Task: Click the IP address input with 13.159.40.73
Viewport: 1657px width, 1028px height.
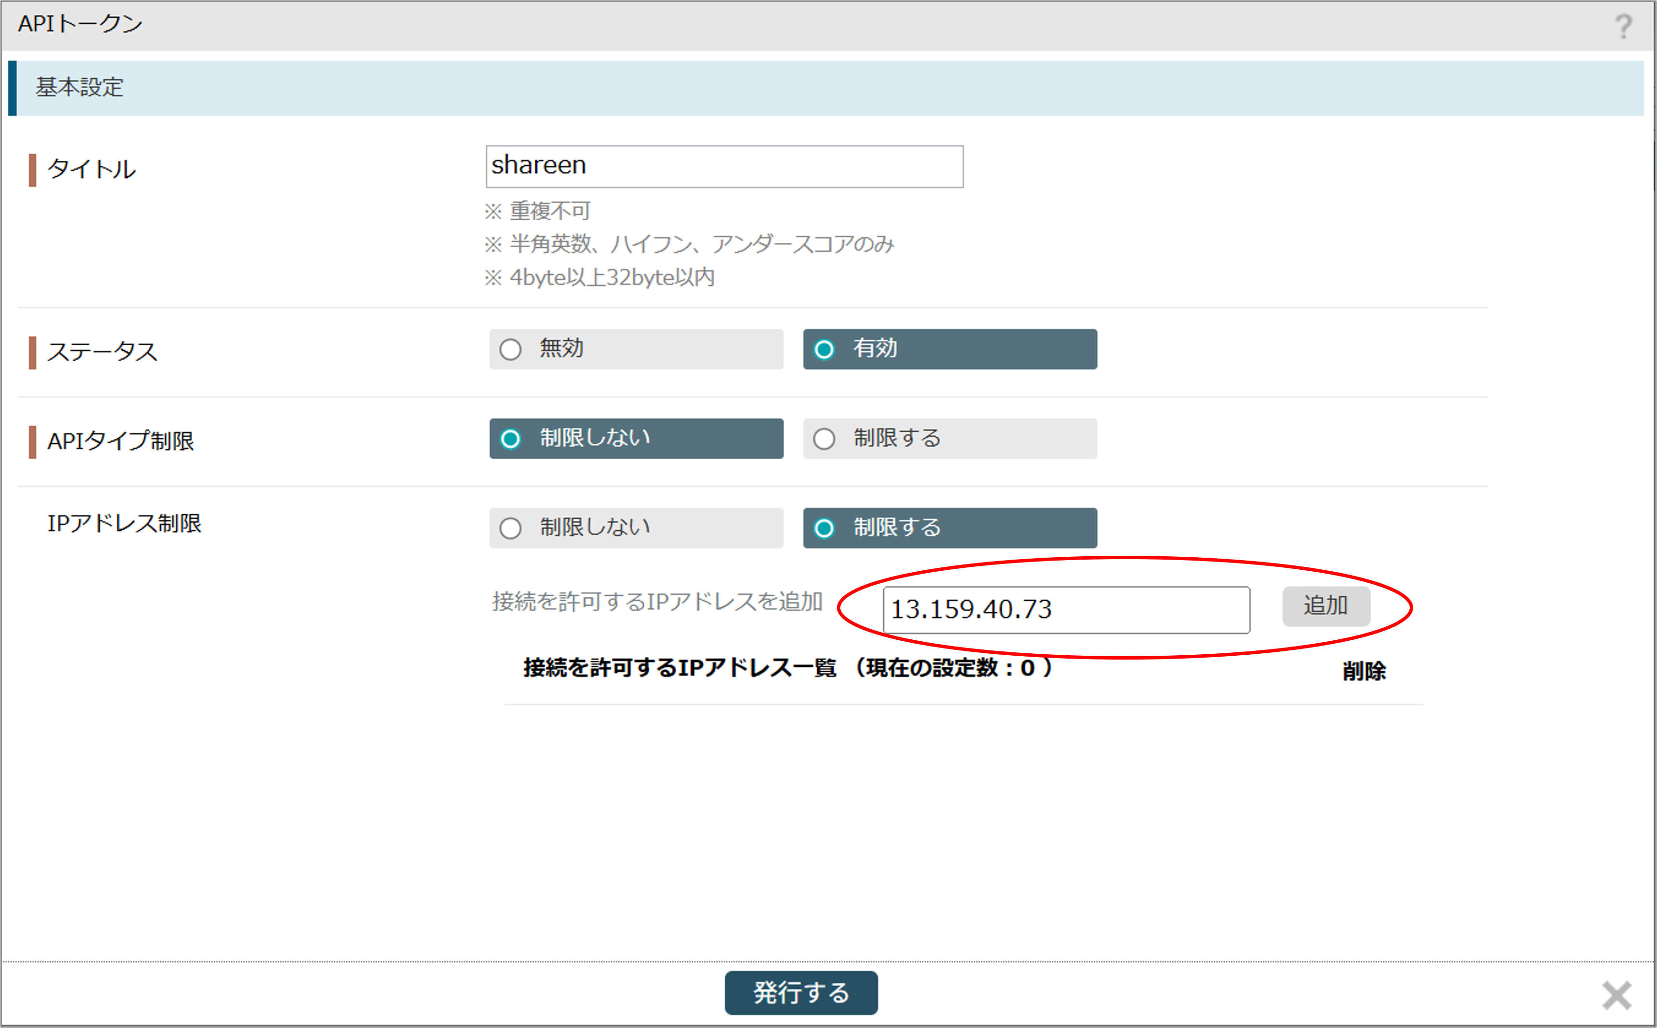Action: tap(1066, 610)
